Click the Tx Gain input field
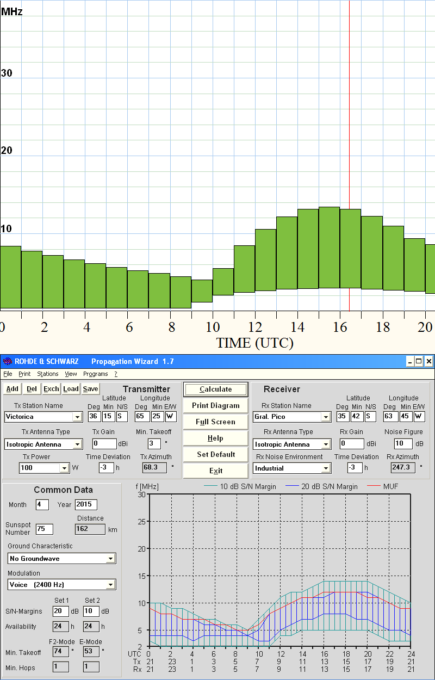 [104, 444]
